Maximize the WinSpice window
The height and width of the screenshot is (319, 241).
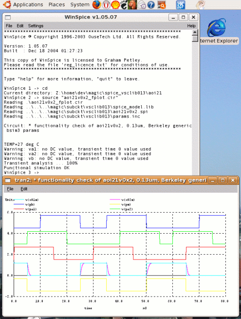coord(184,17)
